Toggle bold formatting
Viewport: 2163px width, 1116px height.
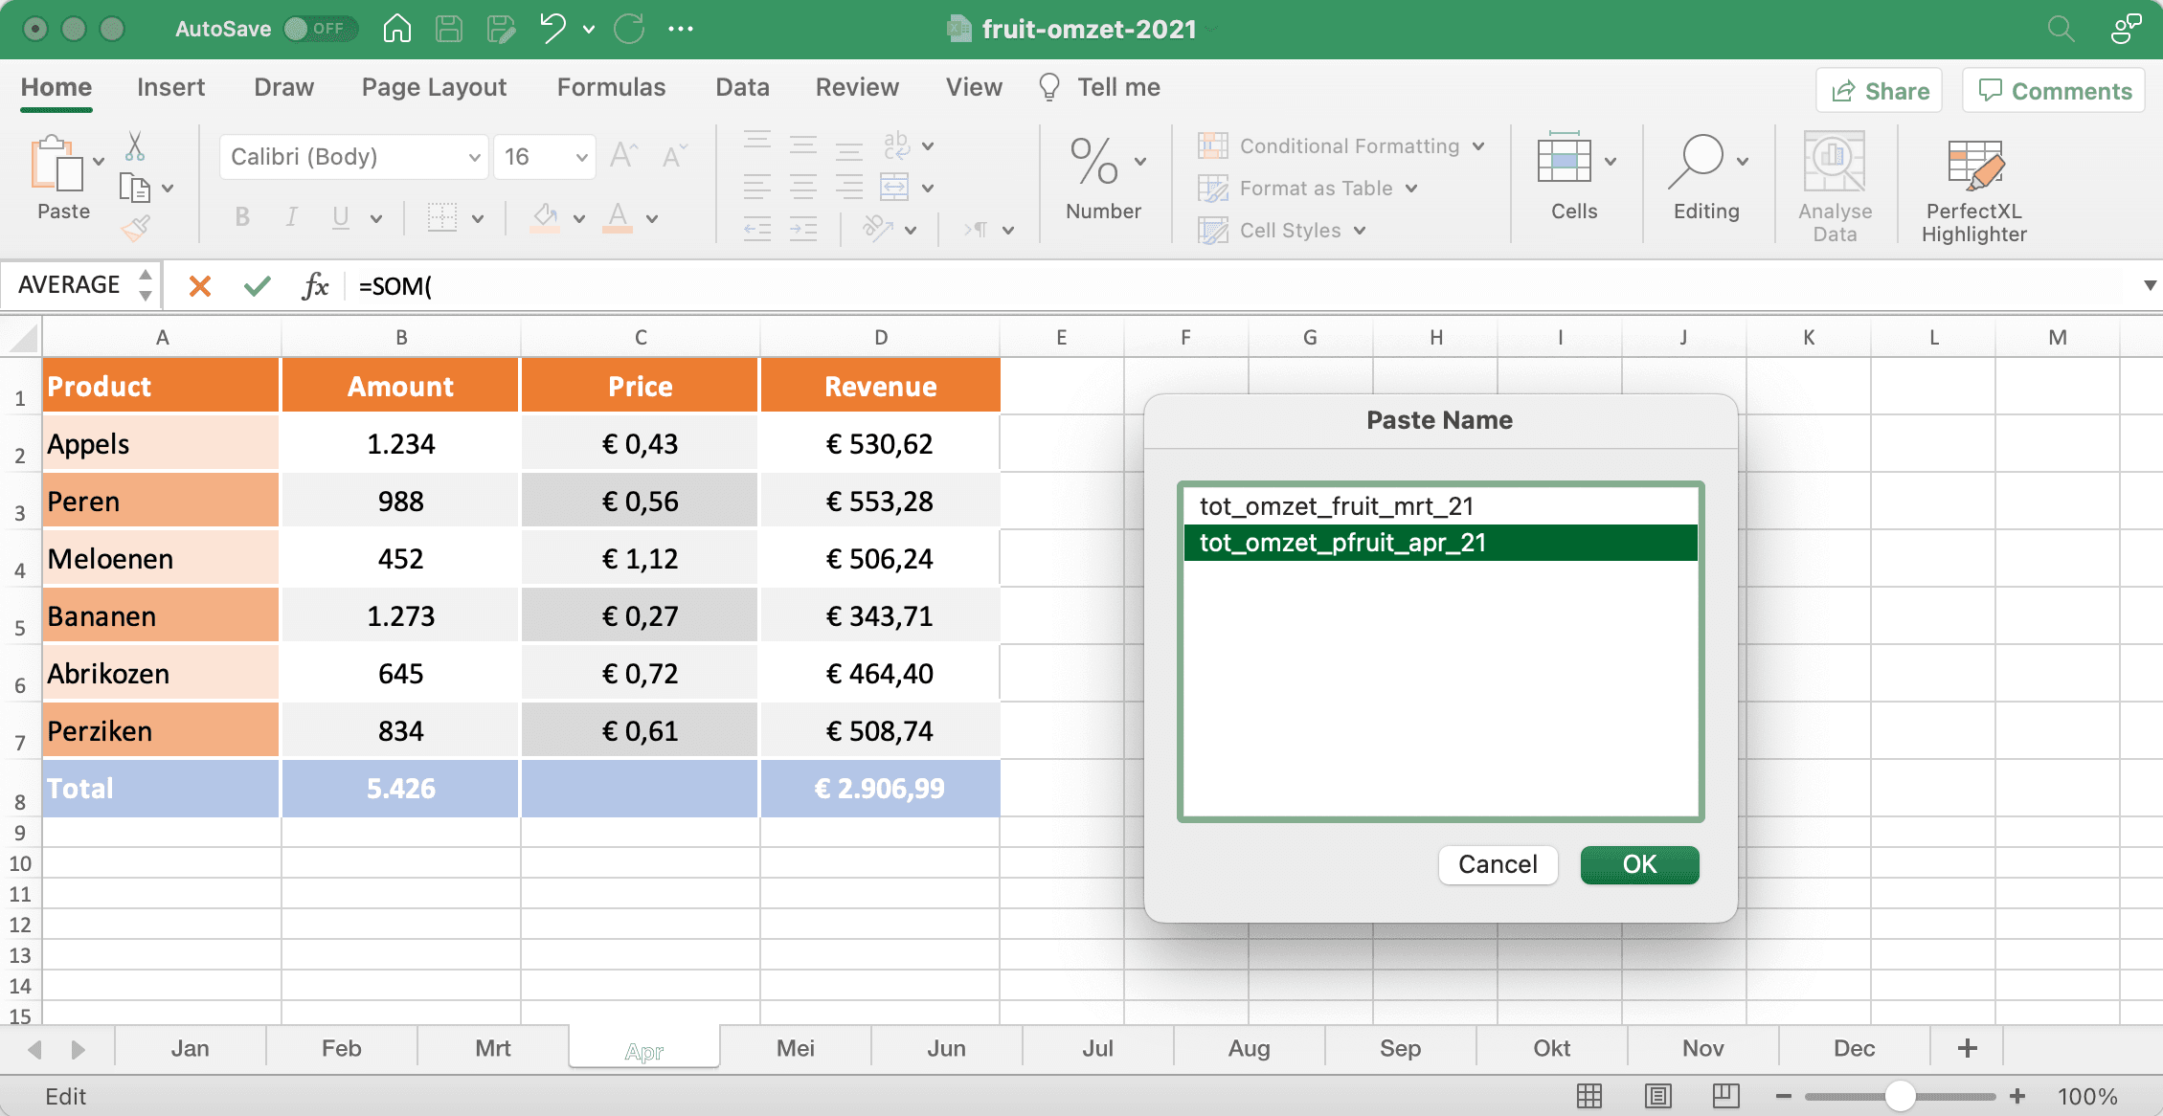pyautogui.click(x=241, y=217)
